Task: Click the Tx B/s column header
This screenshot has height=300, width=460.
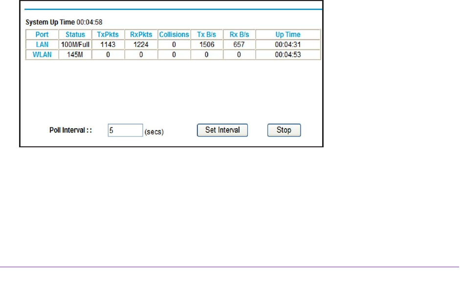Action: [206, 34]
